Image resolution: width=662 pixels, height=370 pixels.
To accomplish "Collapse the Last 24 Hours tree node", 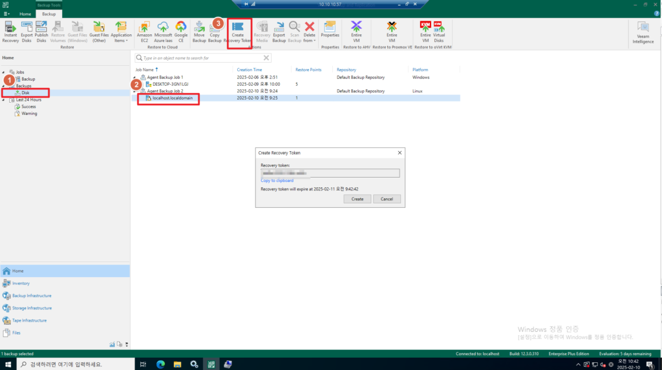I will tap(4, 100).
